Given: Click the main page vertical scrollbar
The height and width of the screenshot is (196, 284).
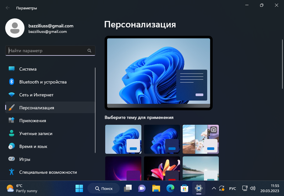Looking at the screenshot, I should click(282, 64).
